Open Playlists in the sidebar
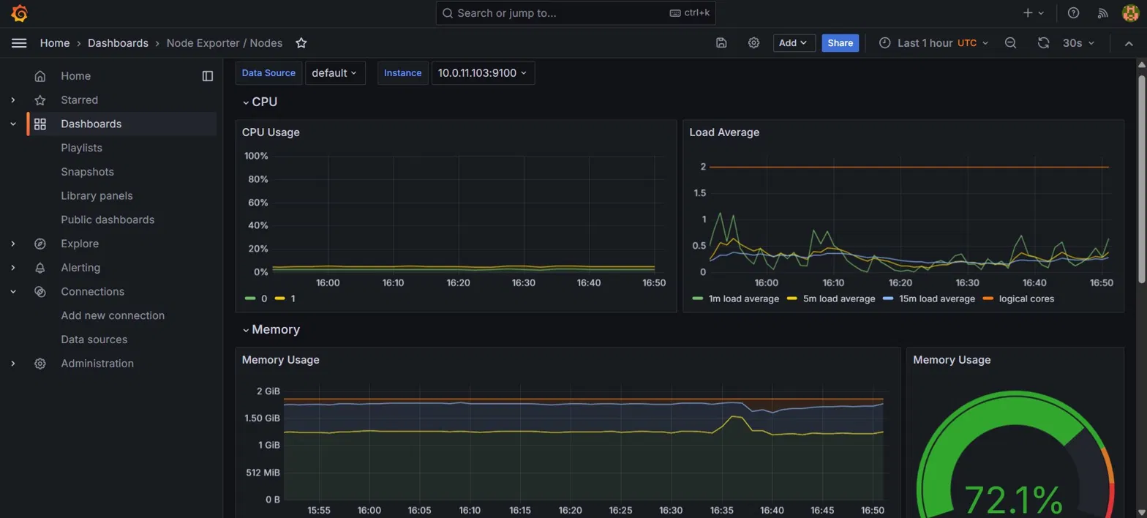The width and height of the screenshot is (1147, 518). click(81, 148)
